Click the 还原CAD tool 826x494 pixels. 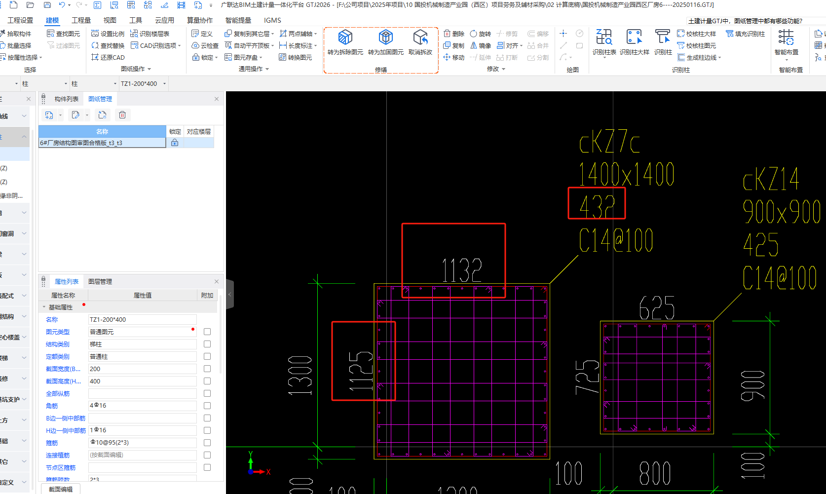tap(108, 57)
